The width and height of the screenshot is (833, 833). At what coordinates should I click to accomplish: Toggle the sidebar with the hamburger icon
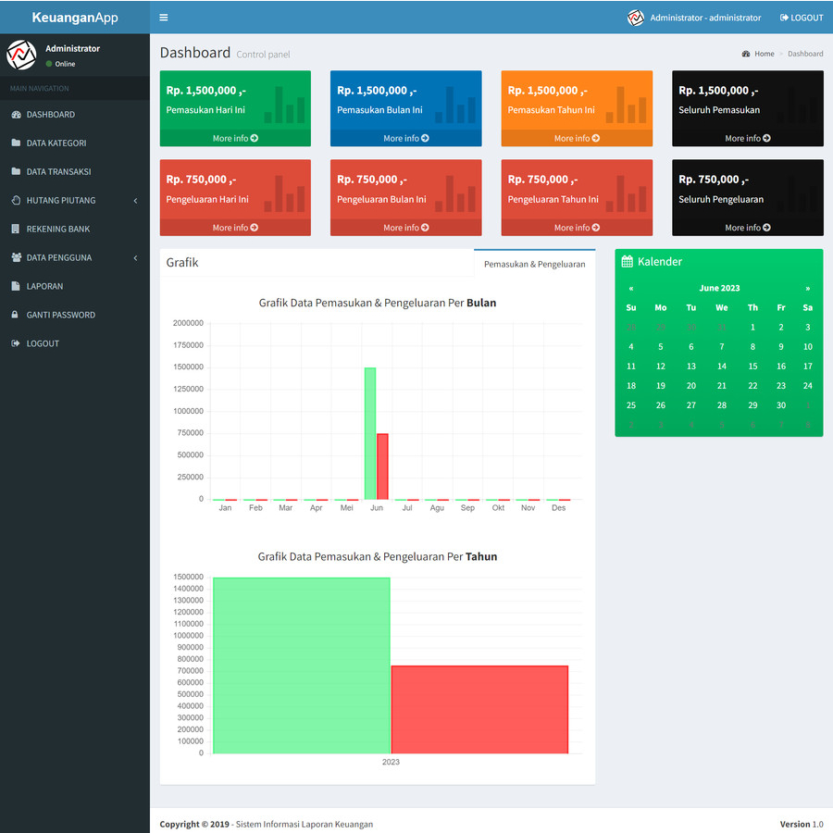[x=164, y=17]
